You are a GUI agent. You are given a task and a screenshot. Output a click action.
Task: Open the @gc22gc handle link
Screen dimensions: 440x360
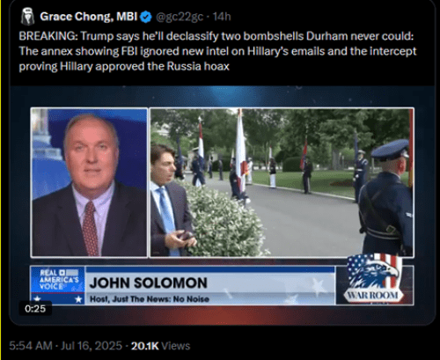(180, 17)
